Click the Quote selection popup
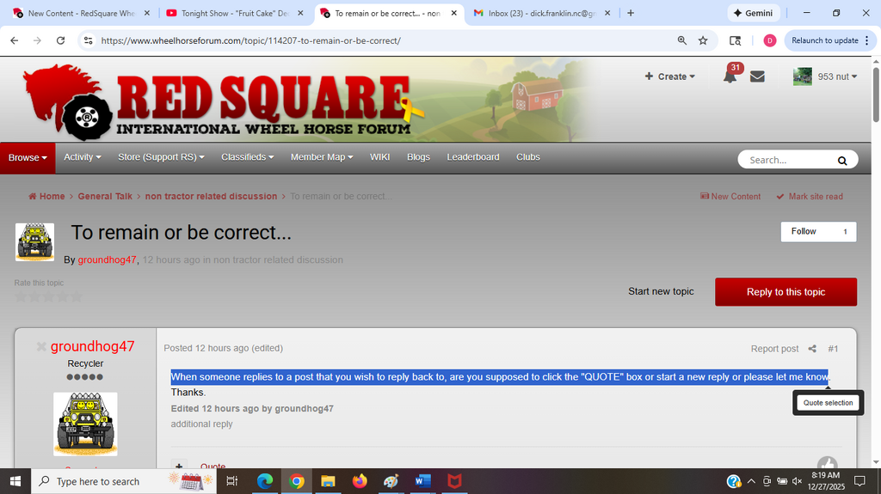This screenshot has width=881, height=494. pyautogui.click(x=828, y=403)
